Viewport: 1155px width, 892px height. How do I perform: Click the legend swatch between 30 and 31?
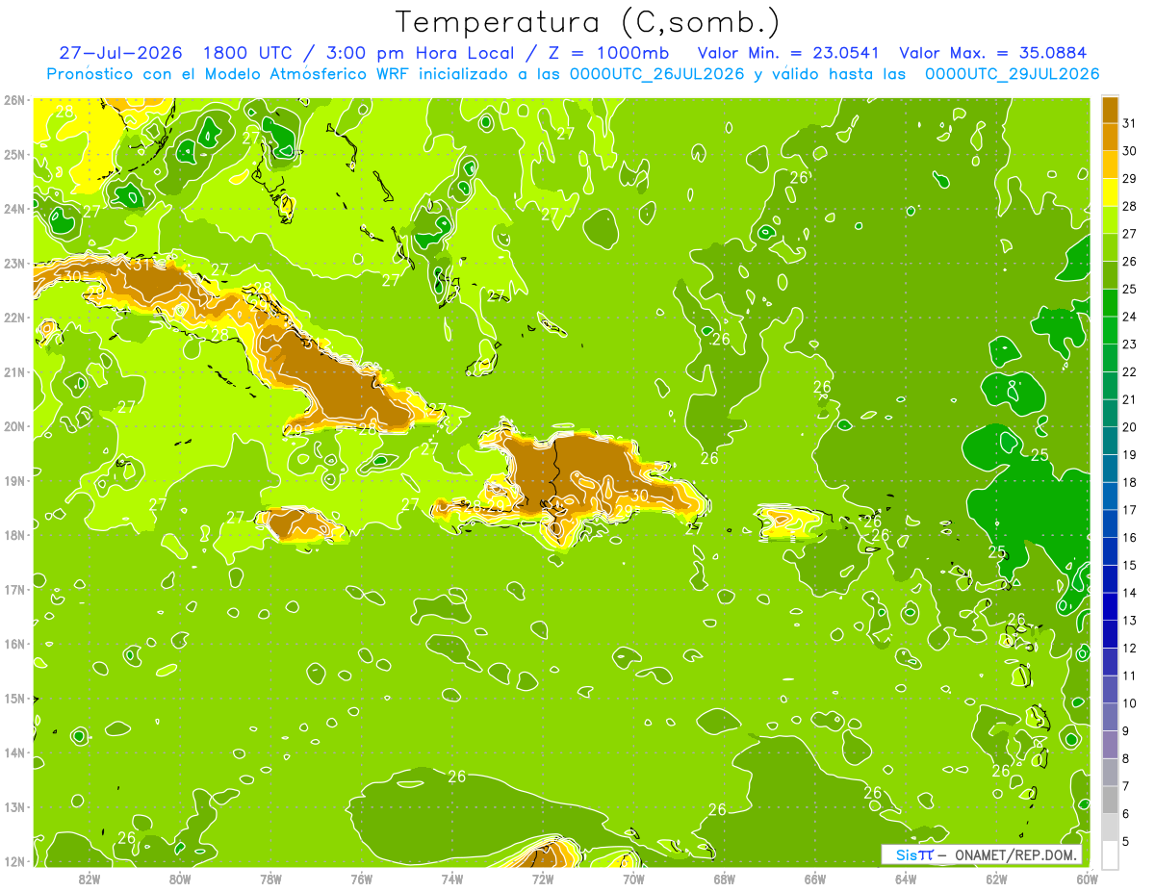click(1110, 138)
